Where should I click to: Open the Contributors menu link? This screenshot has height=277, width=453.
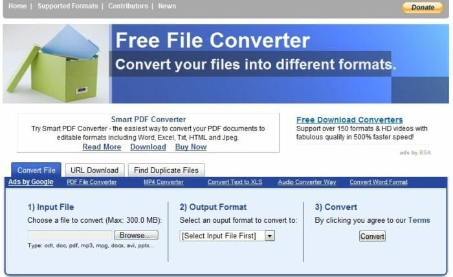(127, 6)
